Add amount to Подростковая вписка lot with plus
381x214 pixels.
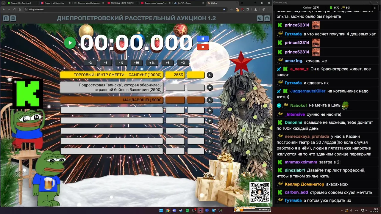pyautogui.click(x=210, y=88)
